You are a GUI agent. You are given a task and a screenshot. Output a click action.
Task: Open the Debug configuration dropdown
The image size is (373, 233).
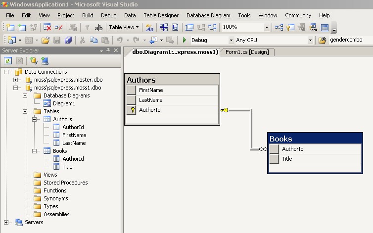[231, 40]
